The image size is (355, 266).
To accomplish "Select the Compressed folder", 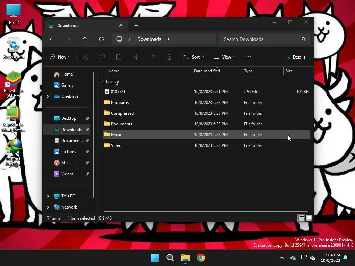I will click(x=206, y=113).
